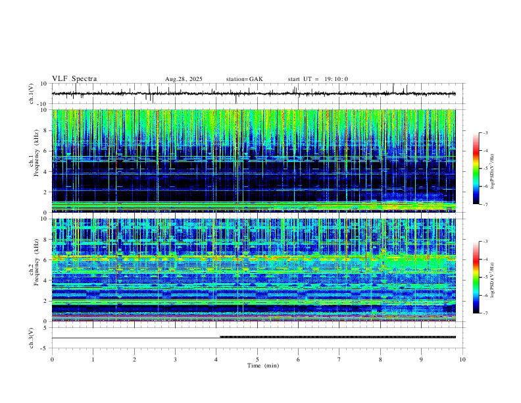Click the date 'Aug.28, 2025'
Image resolution: width=521 pixels, height=403 pixels.
[184, 79]
